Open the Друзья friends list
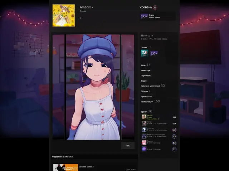Screen dimensions: 229x171 [144, 111]
